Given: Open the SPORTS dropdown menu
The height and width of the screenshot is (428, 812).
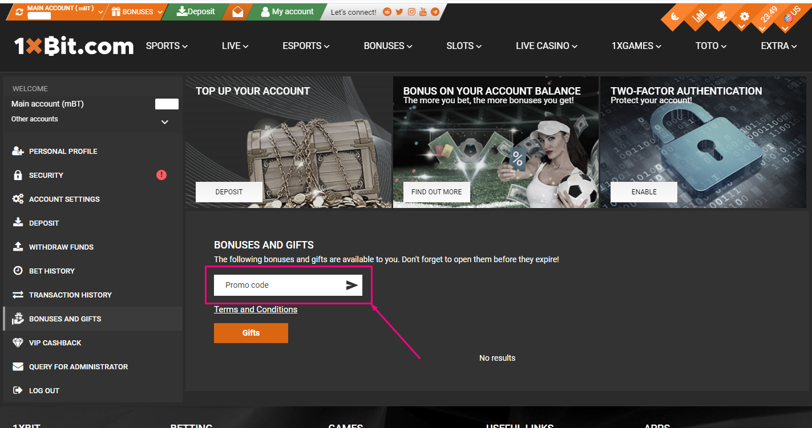Looking at the screenshot, I should click(166, 46).
